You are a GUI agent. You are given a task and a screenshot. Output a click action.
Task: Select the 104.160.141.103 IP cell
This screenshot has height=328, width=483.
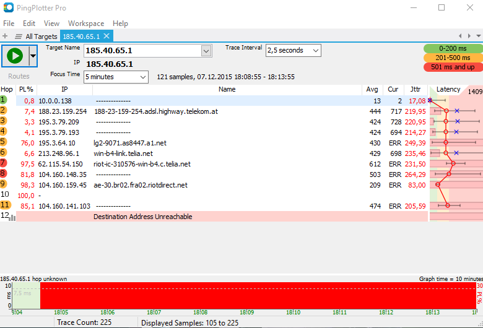coord(64,206)
